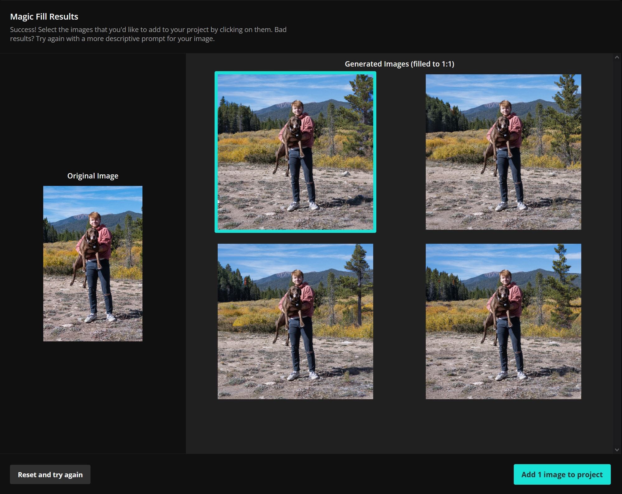Deselect the highlighted top-left generated image
This screenshot has width=622, height=494.
tap(295, 152)
